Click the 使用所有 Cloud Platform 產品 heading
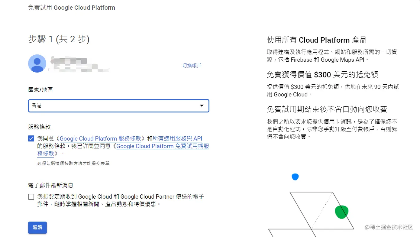Screen dimensions: 420x237 click(317, 40)
